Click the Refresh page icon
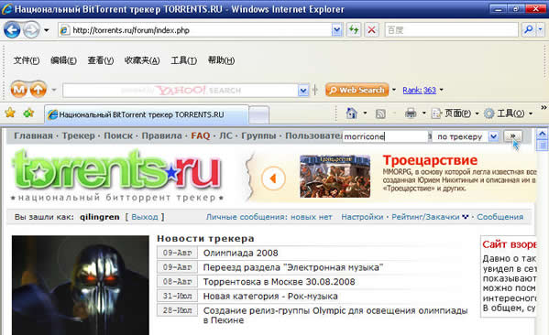The width and height of the screenshot is (549, 335). coord(354,30)
